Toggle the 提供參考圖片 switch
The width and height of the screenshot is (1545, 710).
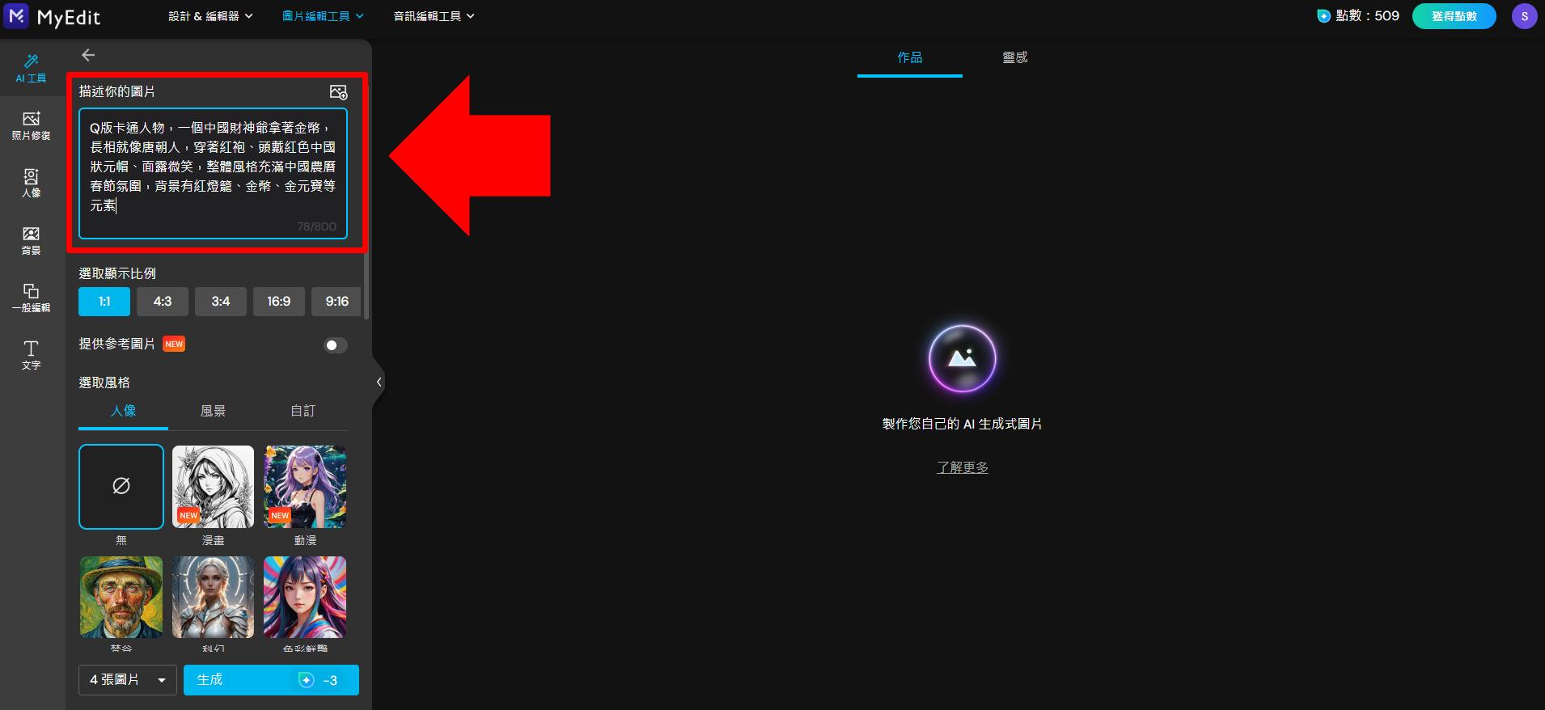(336, 345)
